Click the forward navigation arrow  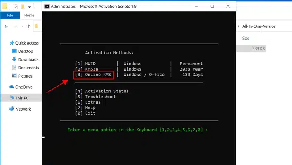pyautogui.click(x=15, y=26)
